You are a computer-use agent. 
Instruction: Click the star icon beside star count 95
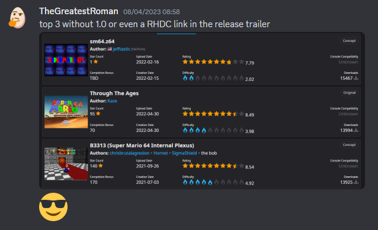coord(98,114)
